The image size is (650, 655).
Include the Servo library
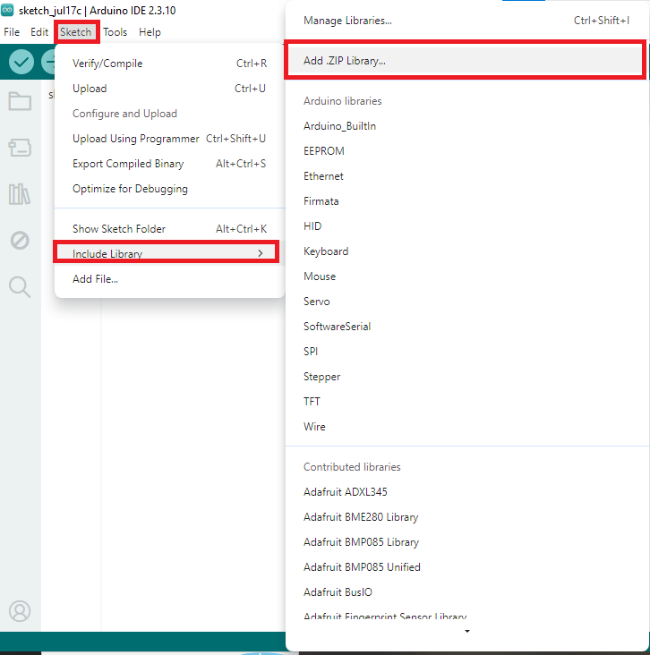coord(466,302)
